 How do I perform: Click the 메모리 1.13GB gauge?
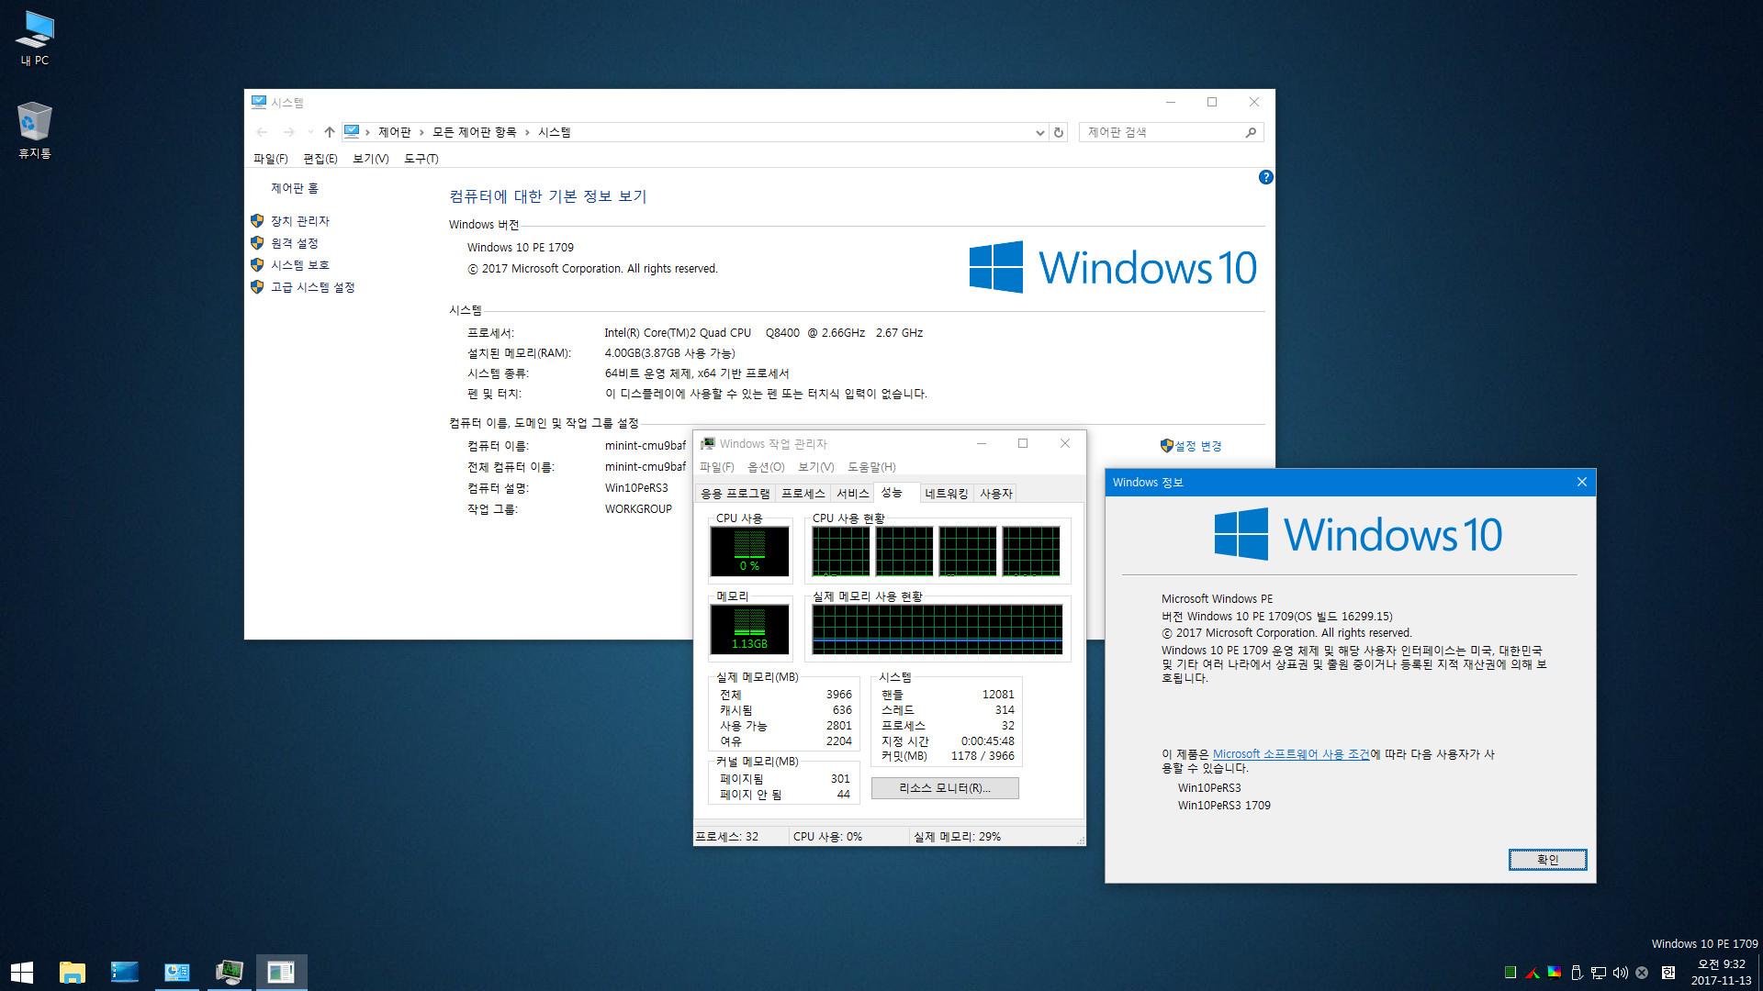click(749, 629)
